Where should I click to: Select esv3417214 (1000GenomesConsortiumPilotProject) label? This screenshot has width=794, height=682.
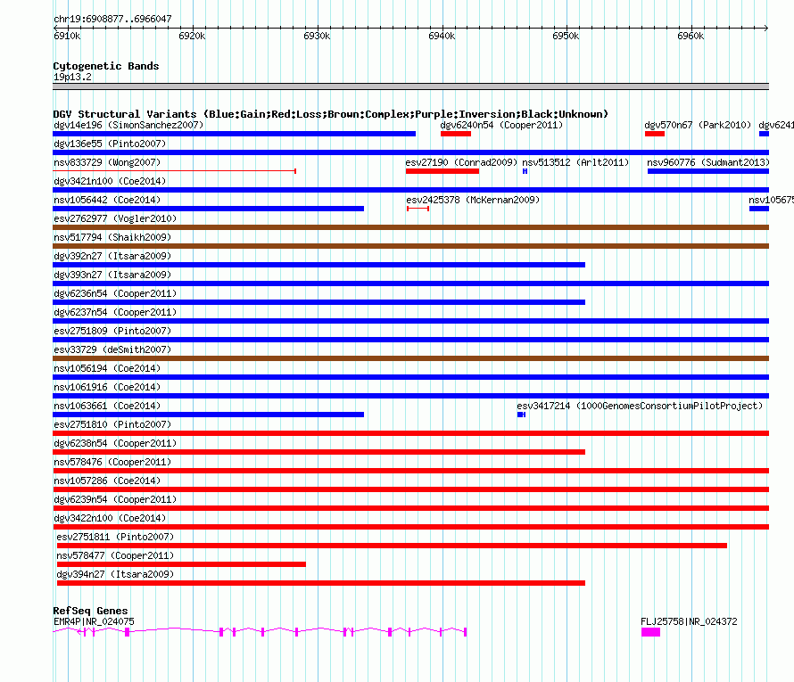click(640, 406)
